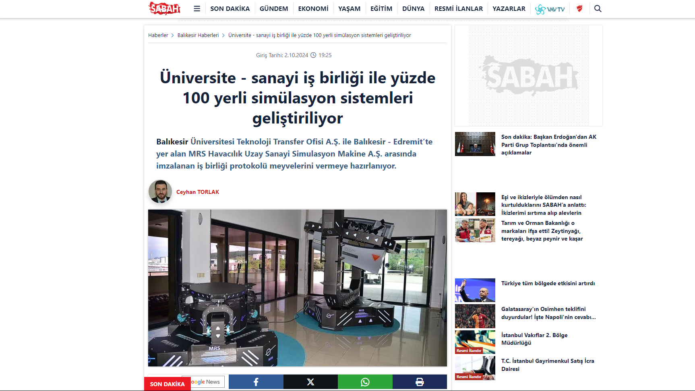Open YAZARLAR section
695x391 pixels.
(x=509, y=8)
